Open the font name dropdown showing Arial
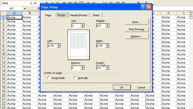Screen dimensions: 193x109 click(x=31, y=3)
